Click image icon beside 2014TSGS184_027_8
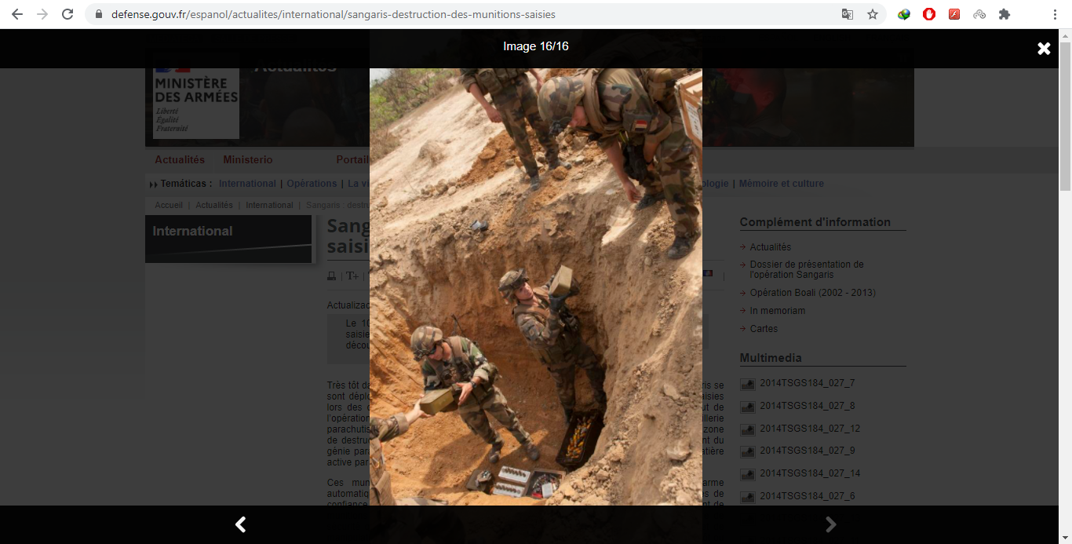 [x=747, y=407]
